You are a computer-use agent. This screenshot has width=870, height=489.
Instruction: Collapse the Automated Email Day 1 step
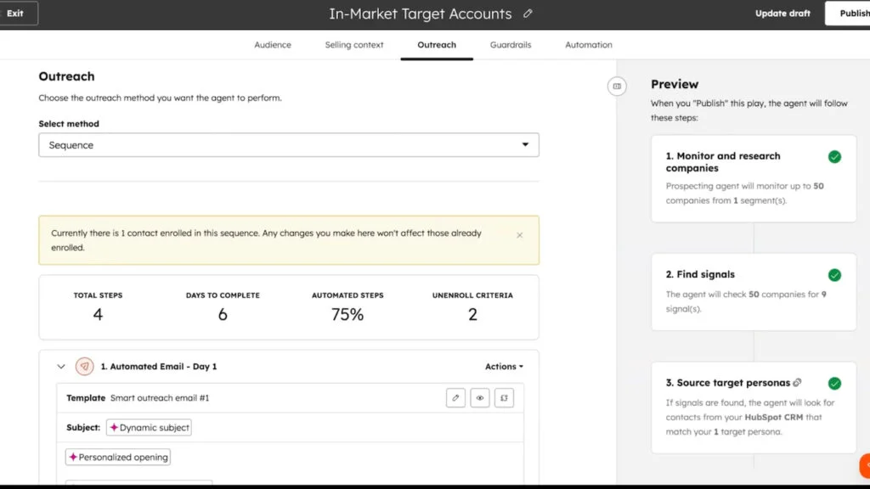pyautogui.click(x=61, y=367)
